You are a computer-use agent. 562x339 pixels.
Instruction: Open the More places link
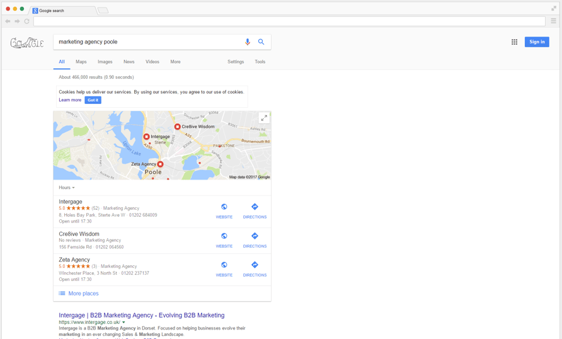tap(84, 293)
